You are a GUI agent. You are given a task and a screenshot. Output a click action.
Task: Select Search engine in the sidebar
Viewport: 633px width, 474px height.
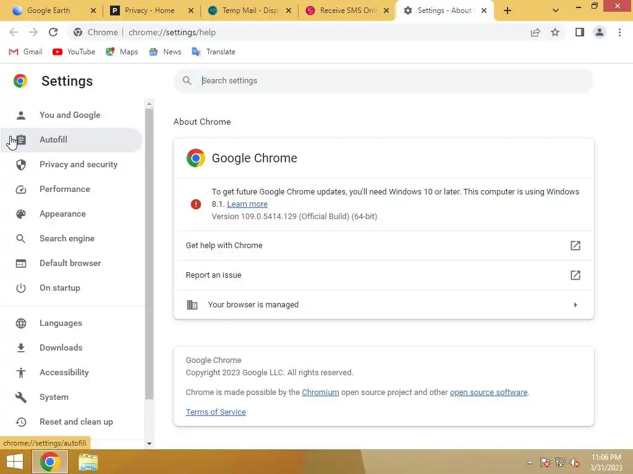(72, 238)
